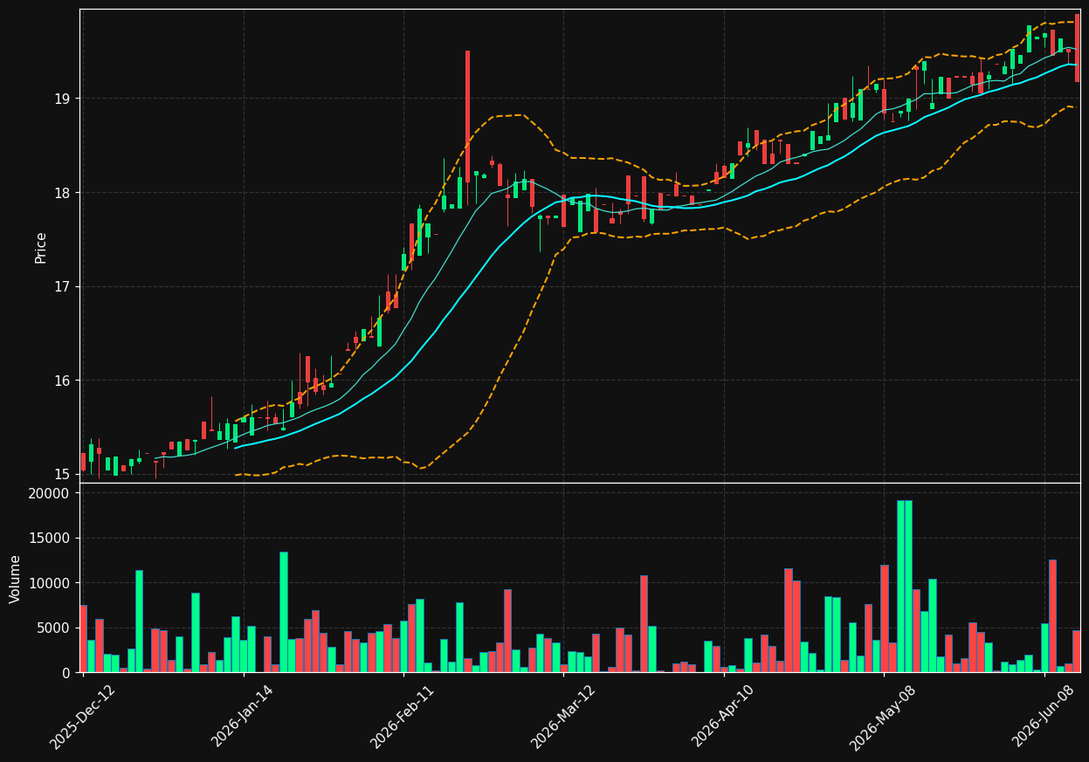The width and height of the screenshot is (1089, 762).
Task: Click the 2026-Jan-14 date label
Action: tap(244, 716)
